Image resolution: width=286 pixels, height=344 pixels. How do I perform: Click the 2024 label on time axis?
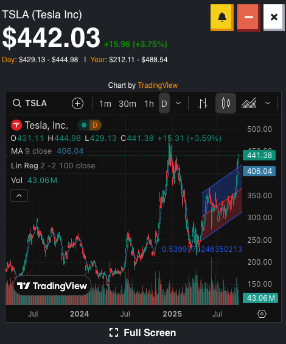[x=80, y=314]
